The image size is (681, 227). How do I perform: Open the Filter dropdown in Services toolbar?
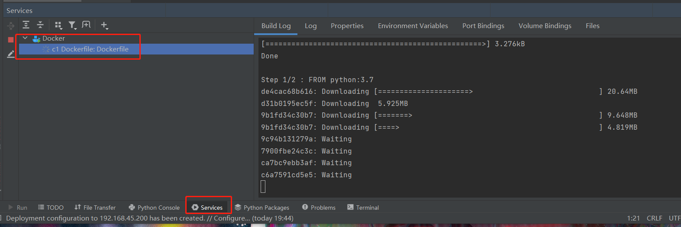point(72,26)
